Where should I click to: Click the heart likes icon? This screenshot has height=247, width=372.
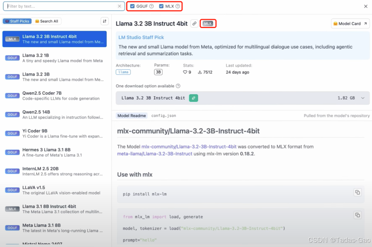pos(185,72)
